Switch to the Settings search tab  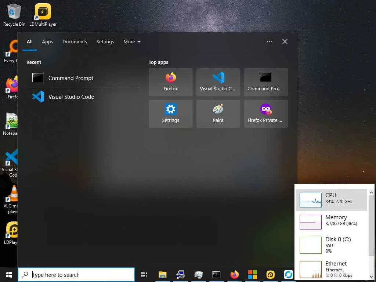click(105, 42)
